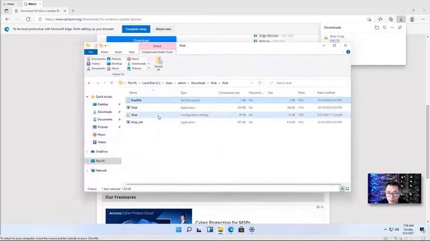Select Wub Application file row

click(238, 108)
